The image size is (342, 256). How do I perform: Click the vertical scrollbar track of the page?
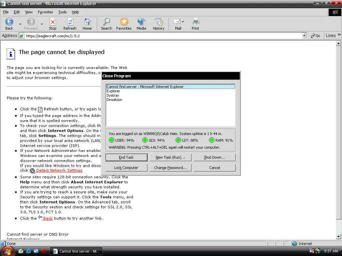(x=338, y=227)
